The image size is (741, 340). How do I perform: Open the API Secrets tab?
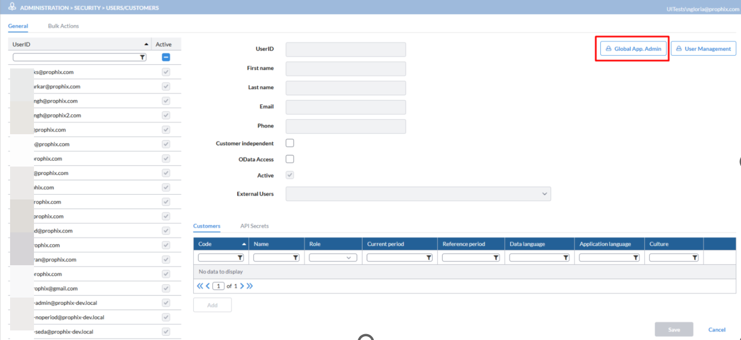pos(254,226)
